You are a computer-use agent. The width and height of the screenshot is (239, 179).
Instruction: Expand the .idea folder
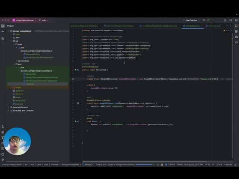(11, 34)
